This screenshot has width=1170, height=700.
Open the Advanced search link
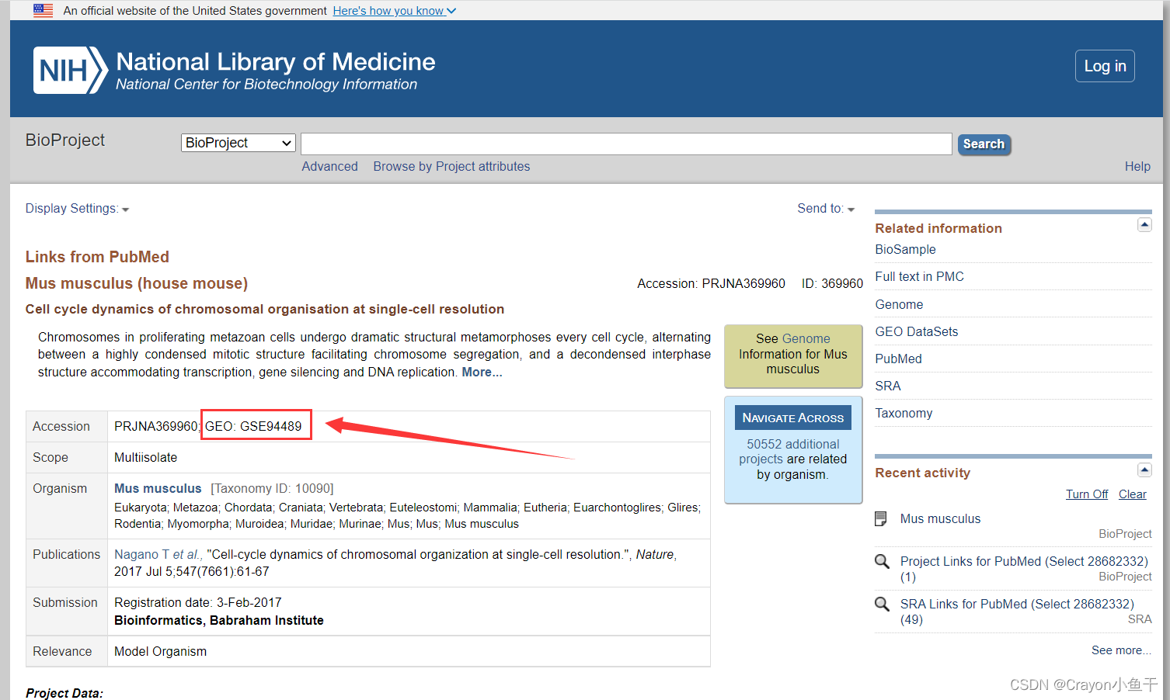click(x=329, y=167)
